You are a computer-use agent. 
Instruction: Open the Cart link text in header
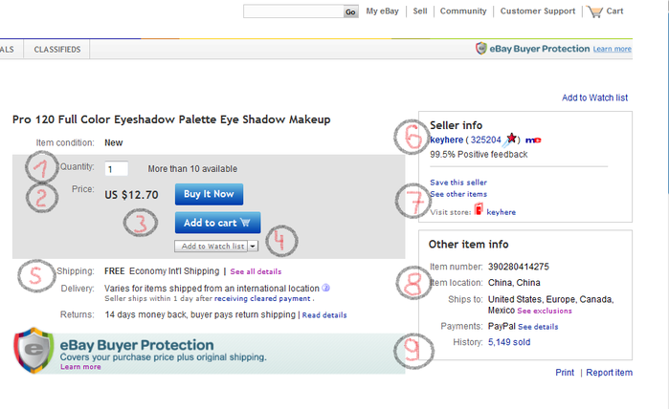(x=614, y=11)
